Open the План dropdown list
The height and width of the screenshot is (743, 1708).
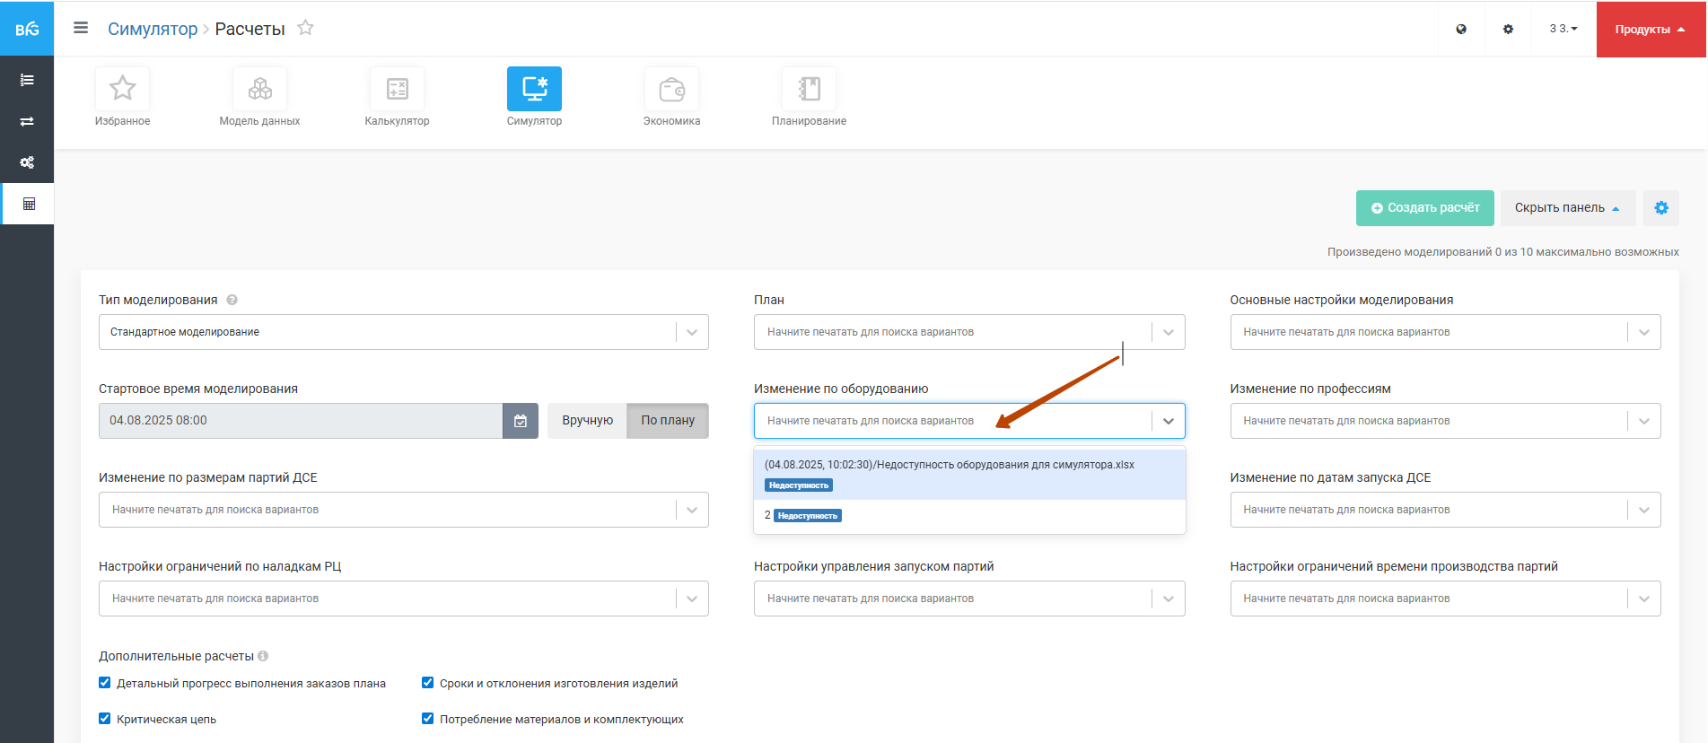1168,332
